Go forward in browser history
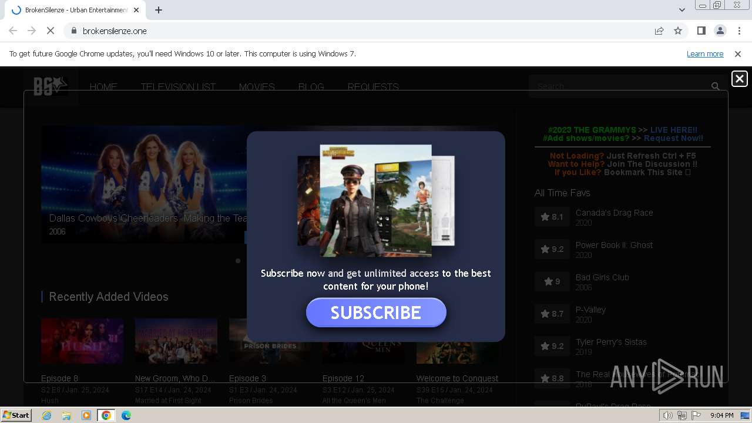The height and width of the screenshot is (423, 752). [x=32, y=31]
